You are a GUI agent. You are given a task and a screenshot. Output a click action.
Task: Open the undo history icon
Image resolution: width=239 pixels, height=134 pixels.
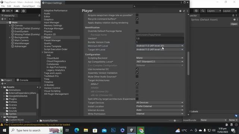pyautogui.click(x=196, y=11)
